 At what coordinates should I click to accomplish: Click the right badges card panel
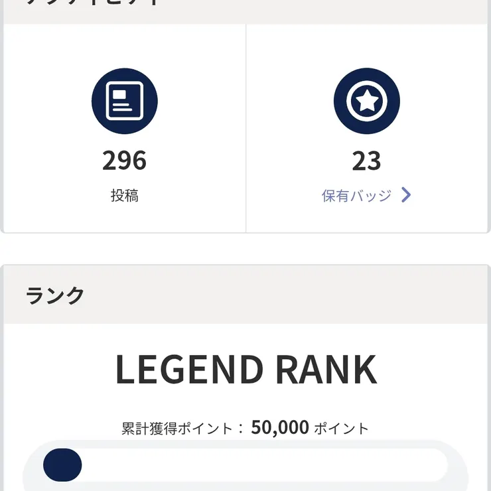pos(367,128)
